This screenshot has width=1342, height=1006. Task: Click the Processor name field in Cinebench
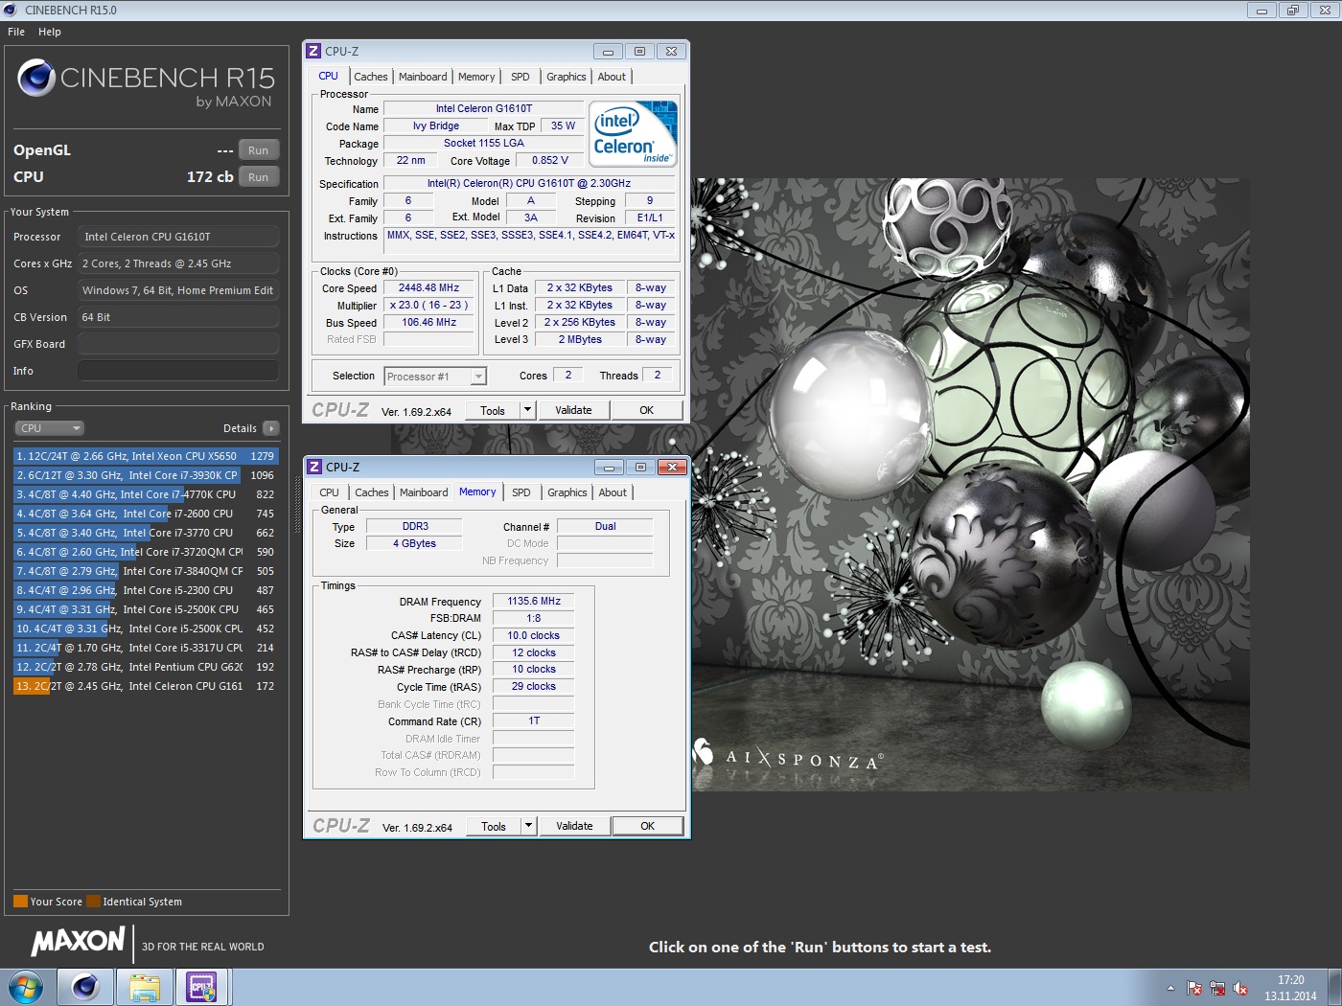178,237
